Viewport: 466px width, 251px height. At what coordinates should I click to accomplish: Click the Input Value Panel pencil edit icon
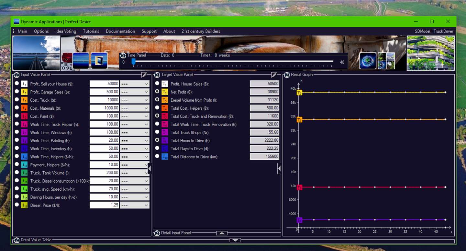pos(145,75)
